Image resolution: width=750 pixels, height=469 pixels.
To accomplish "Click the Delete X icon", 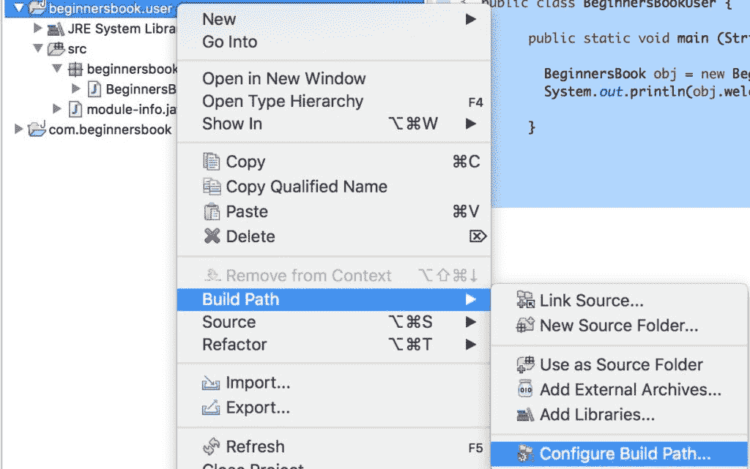I will point(212,236).
